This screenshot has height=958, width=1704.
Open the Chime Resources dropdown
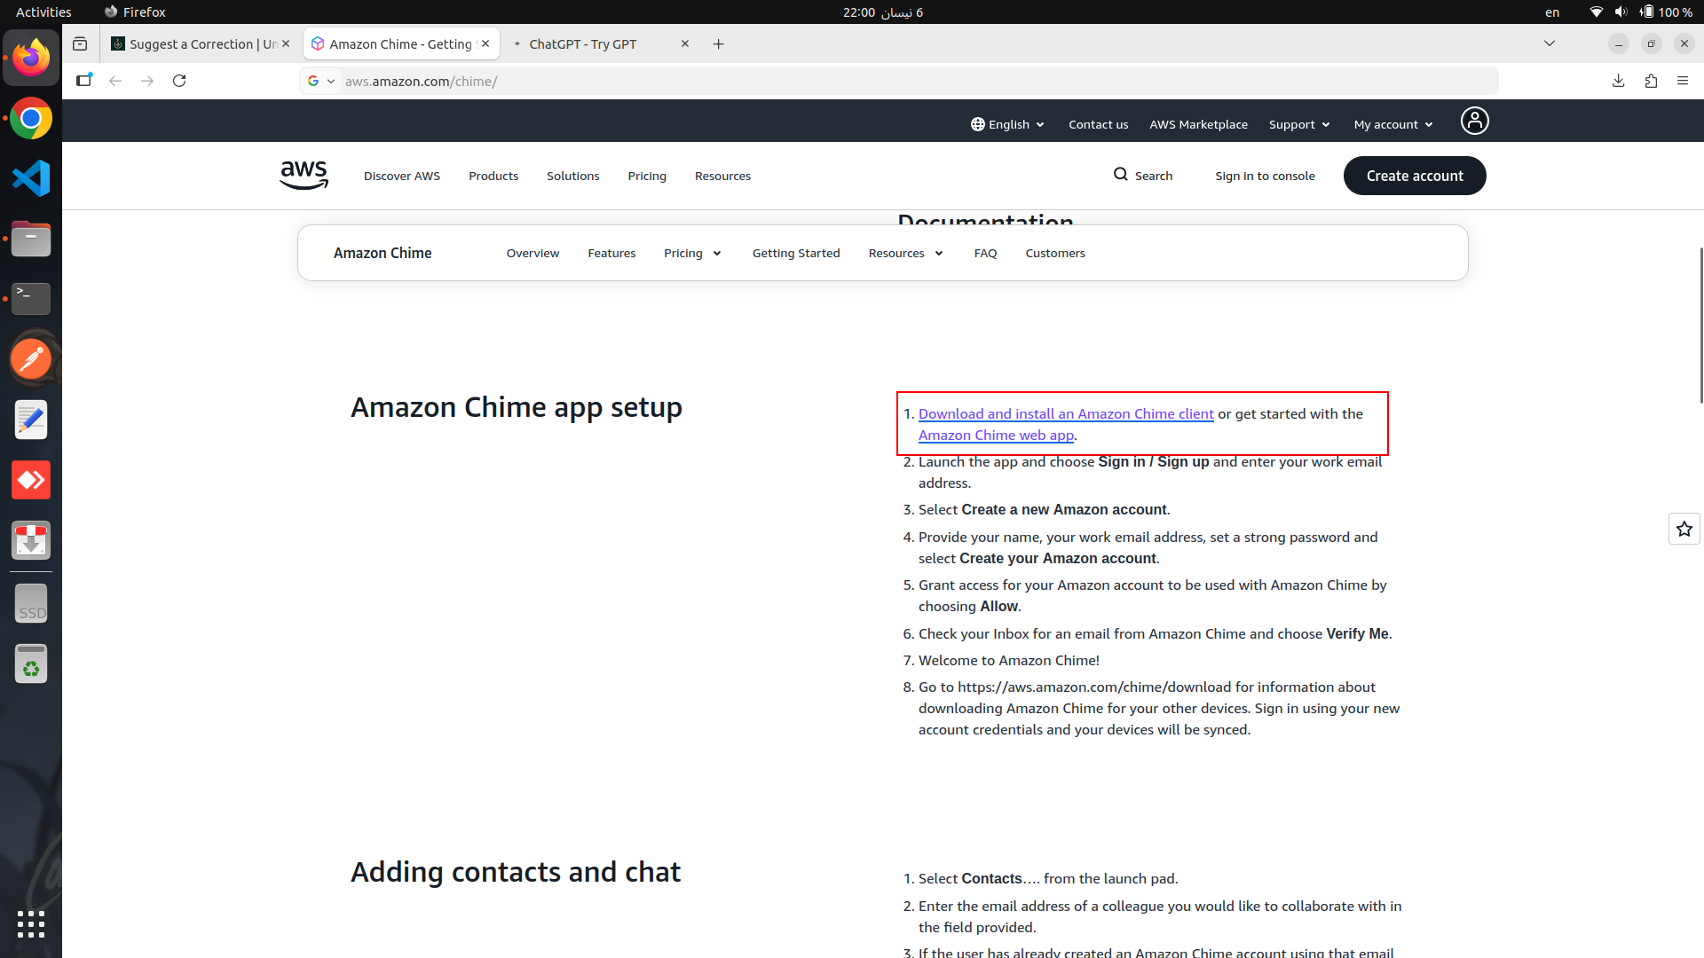pos(905,253)
